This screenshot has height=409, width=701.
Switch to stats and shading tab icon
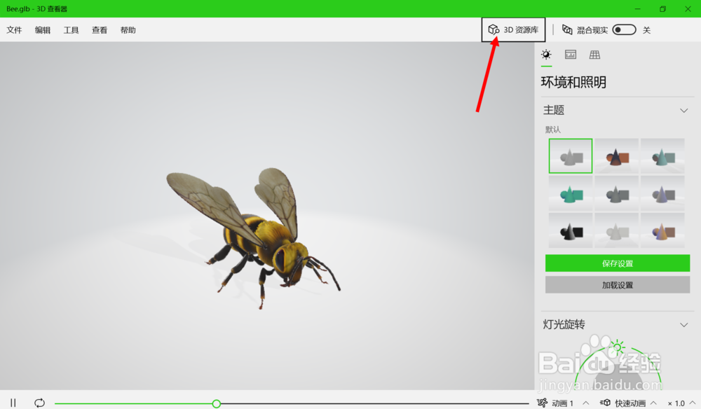tap(571, 55)
